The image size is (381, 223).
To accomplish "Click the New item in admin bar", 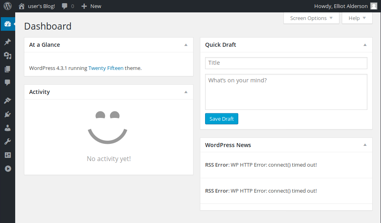I will [91, 6].
